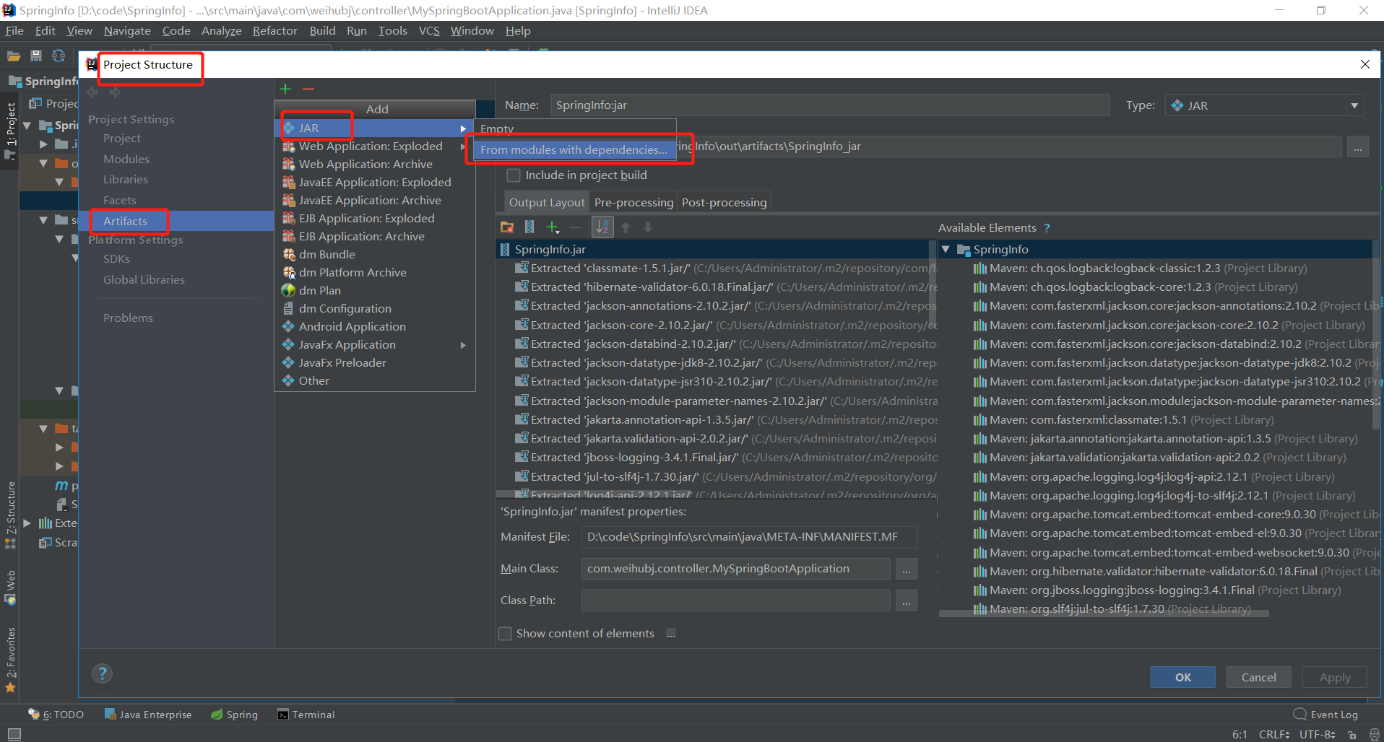Screen dimensions: 1384x742
Task: Click the Create Directory icon in Output Layout
Action: [507, 227]
